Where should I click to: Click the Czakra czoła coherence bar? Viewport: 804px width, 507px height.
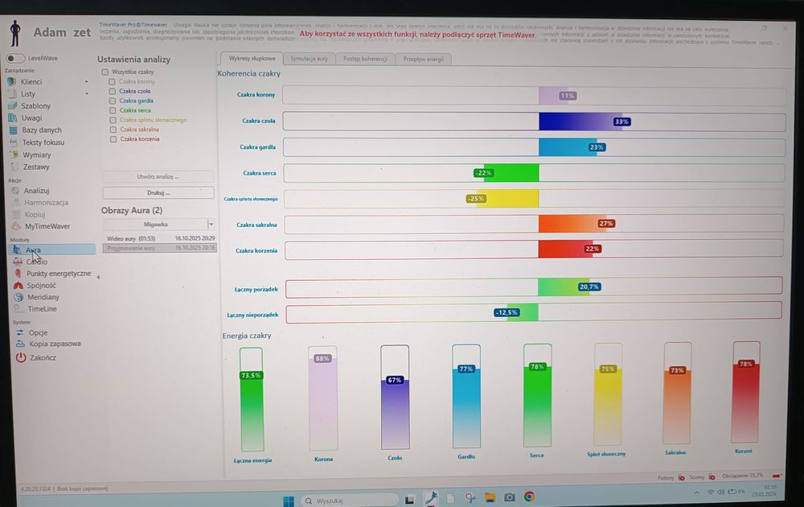(x=534, y=122)
